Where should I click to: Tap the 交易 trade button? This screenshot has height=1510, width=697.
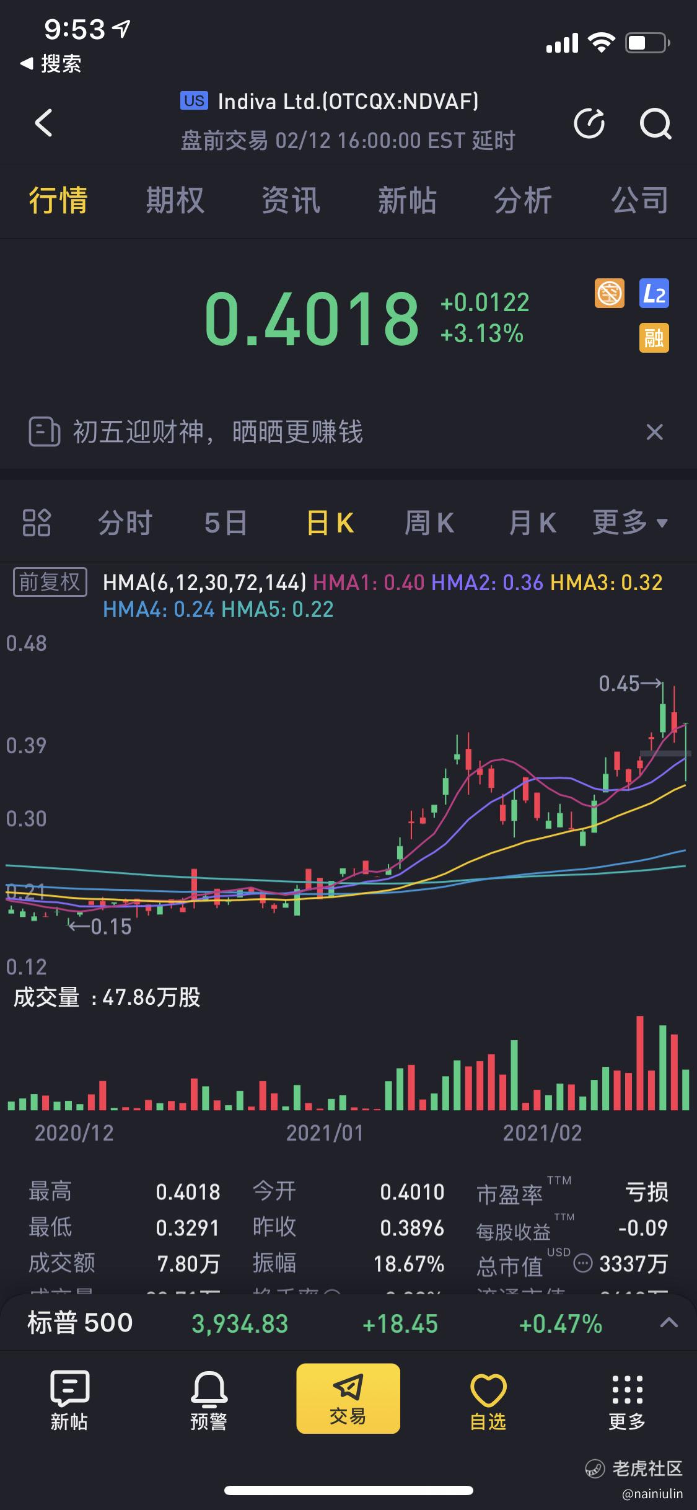(348, 1398)
